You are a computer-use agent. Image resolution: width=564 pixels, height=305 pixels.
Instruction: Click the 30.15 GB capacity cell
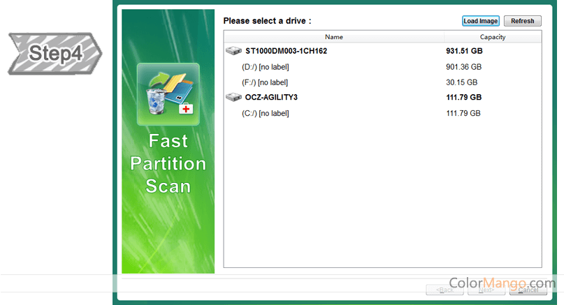pos(462,82)
